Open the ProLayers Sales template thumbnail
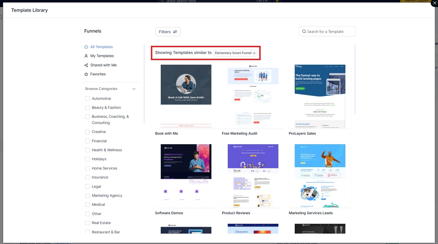This screenshot has height=244, width=438. pos(320,96)
